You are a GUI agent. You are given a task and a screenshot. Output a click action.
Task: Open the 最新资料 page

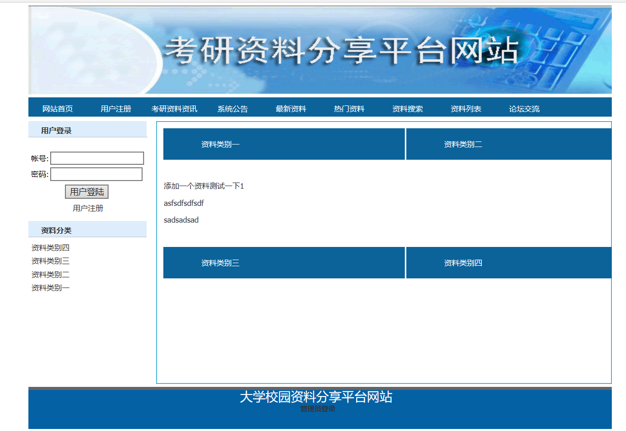291,109
